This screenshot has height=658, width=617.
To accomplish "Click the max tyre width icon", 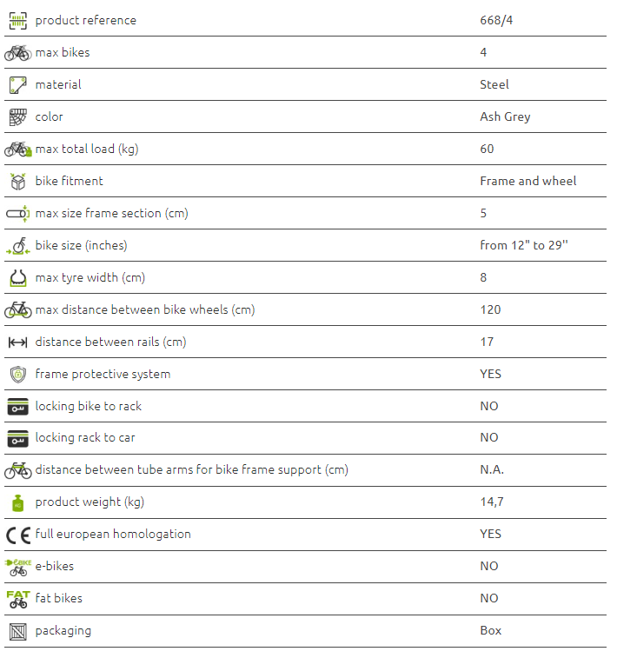I will point(17,277).
